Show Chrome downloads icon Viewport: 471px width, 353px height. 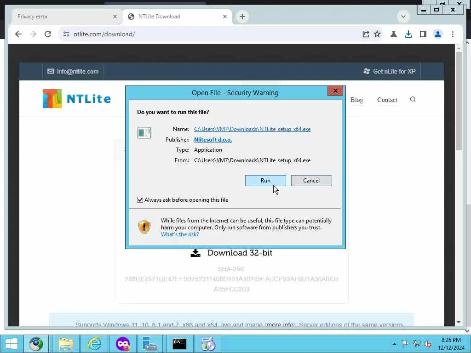[408, 34]
